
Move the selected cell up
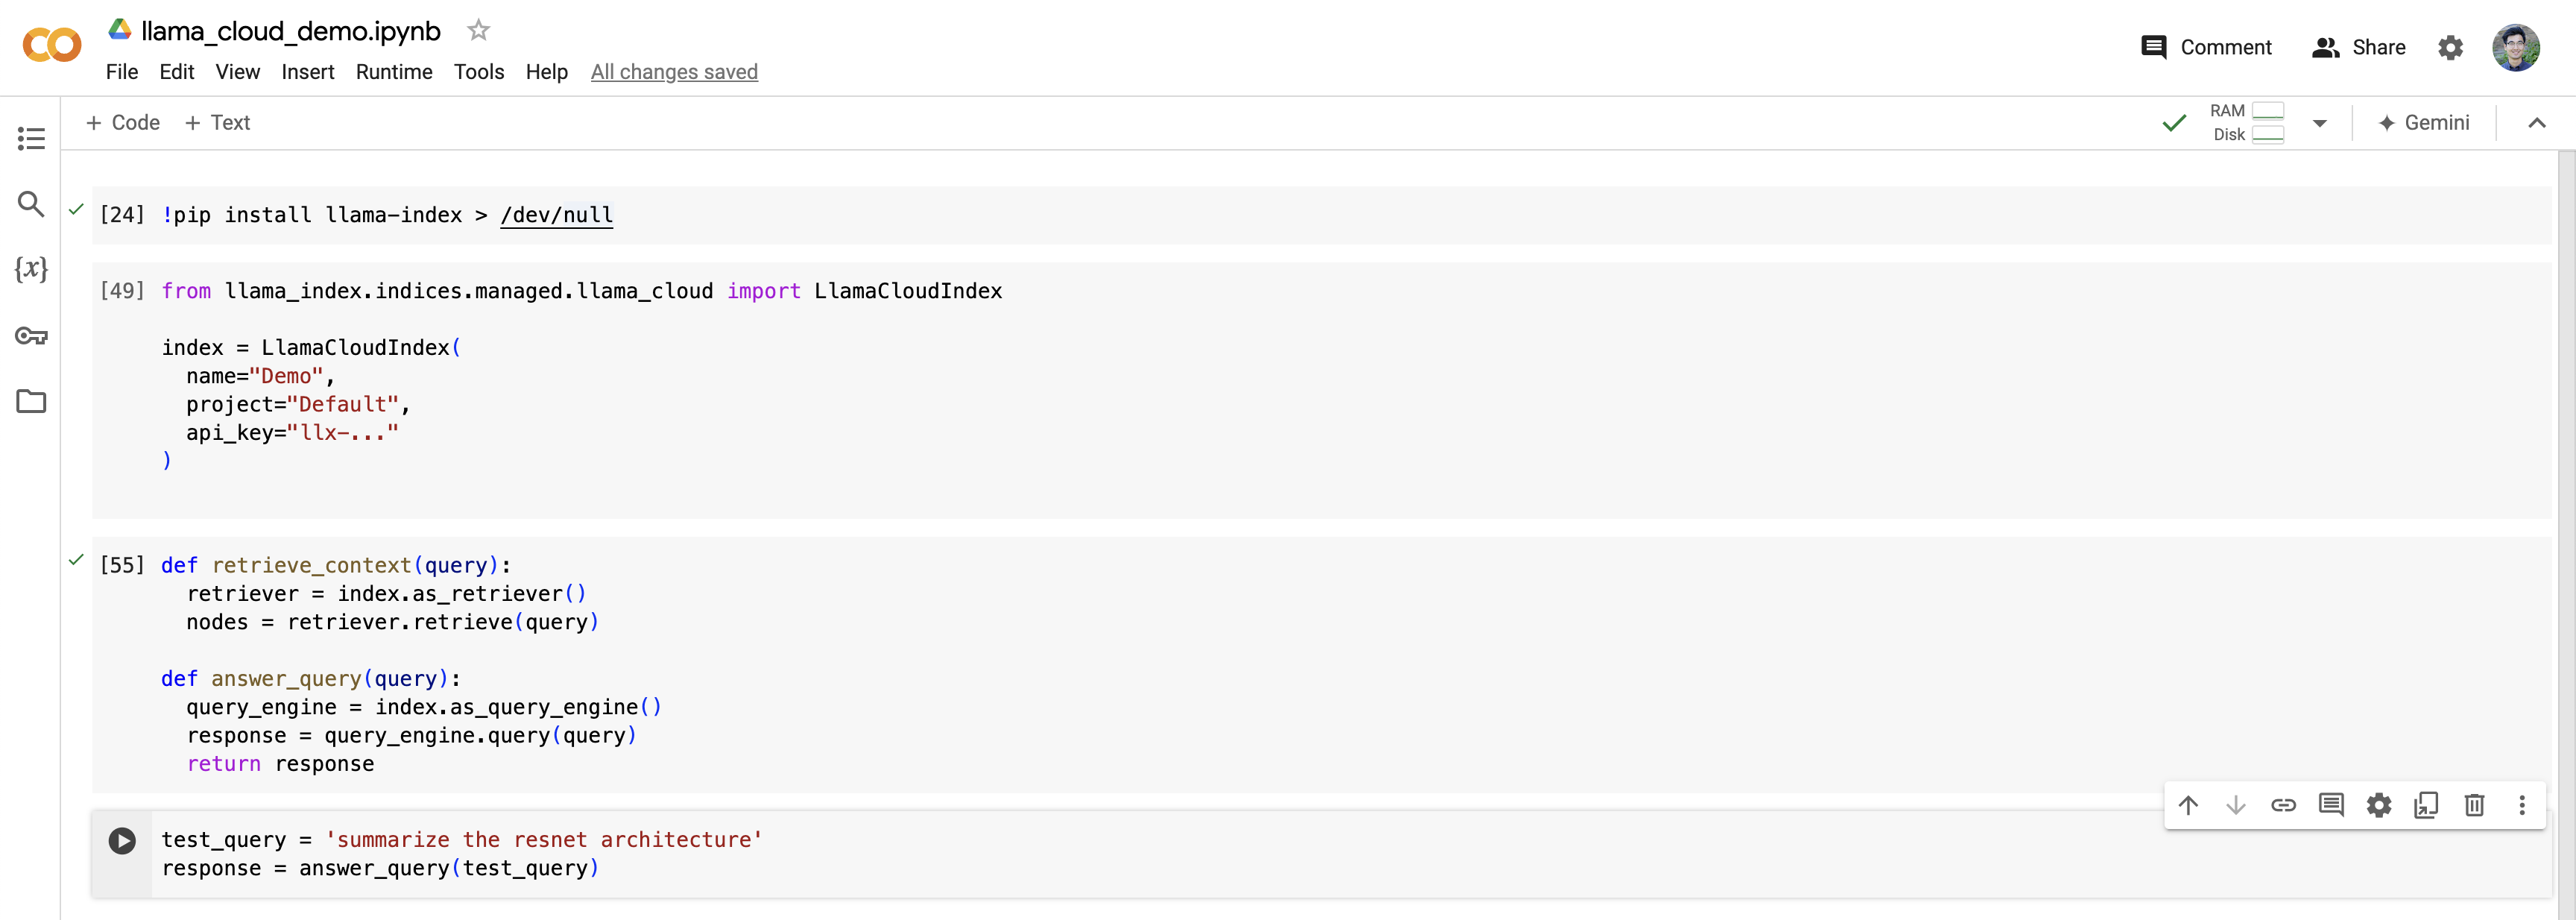pos(2188,805)
